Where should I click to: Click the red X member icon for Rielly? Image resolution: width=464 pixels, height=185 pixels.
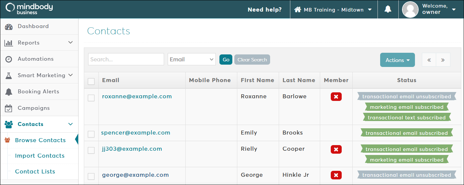tap(336, 149)
